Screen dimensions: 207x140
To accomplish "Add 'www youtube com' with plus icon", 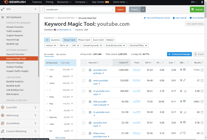I will (90, 81).
